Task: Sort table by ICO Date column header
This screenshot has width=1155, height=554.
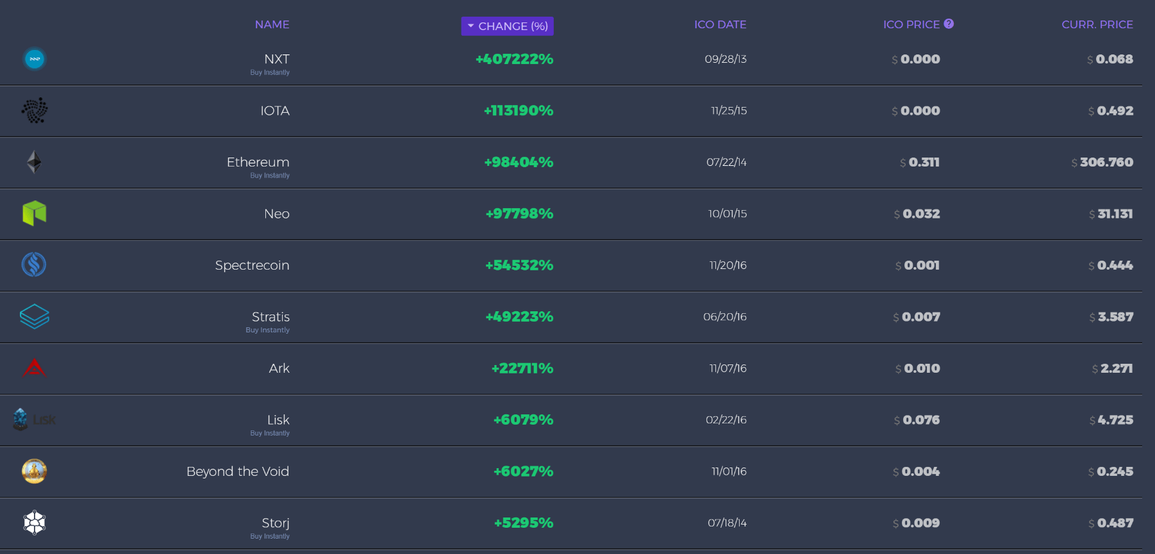Action: (x=720, y=24)
